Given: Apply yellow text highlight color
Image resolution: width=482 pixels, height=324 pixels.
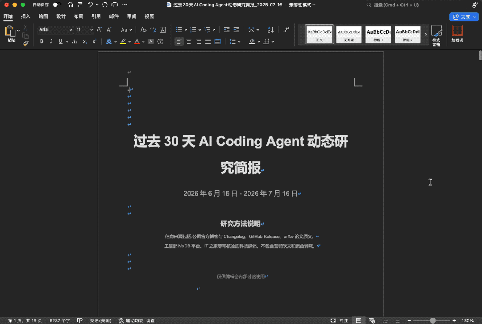Looking at the screenshot, I should (123, 41).
